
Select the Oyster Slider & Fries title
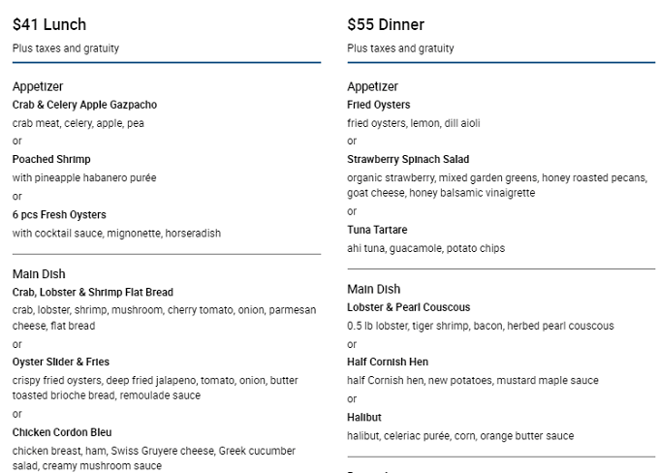coord(61,362)
